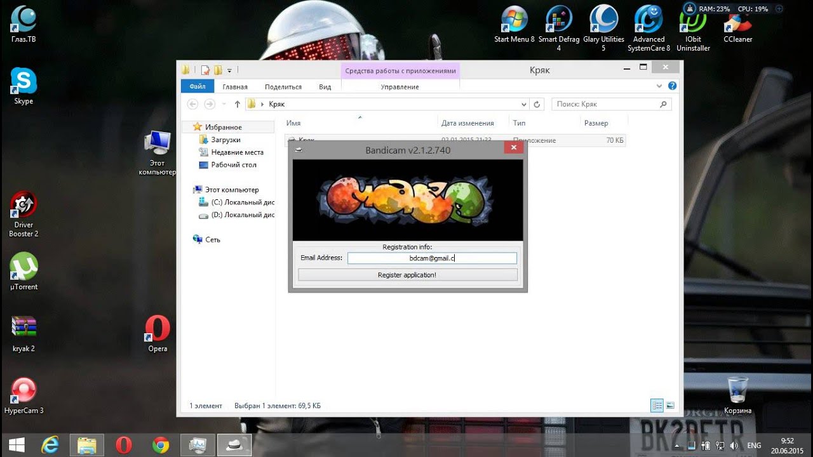Open Internet Explorer from the taskbar
Screen dimensions: 813x457
(x=50, y=445)
